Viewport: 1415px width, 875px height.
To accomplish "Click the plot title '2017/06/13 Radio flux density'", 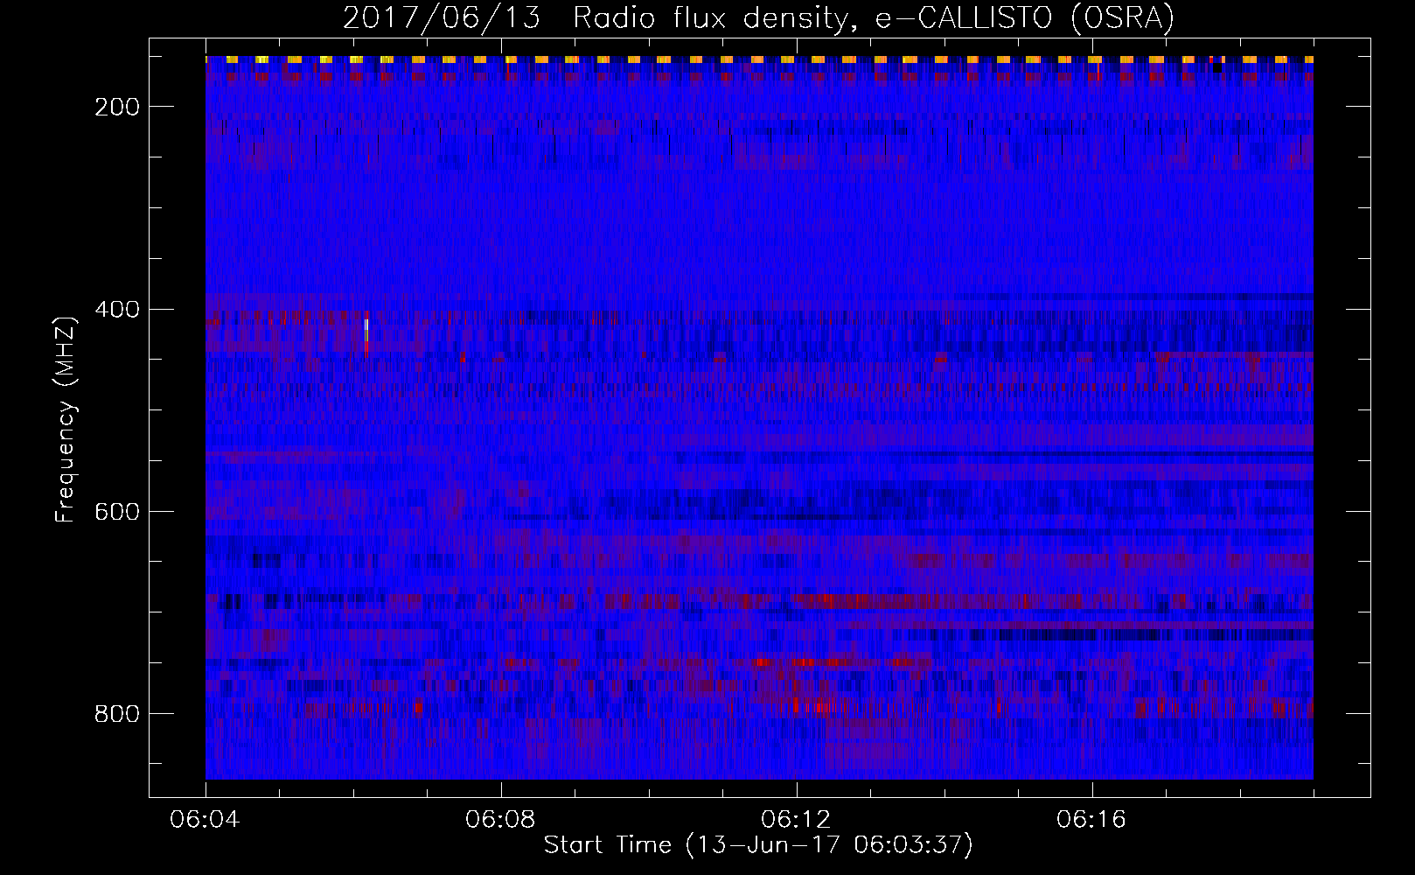I will (757, 18).
